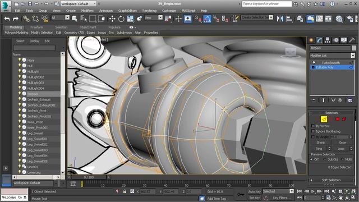The image size is (359, 202).
Task: Toggle TurboSmooth modifier lightbulb
Action: 314,62
